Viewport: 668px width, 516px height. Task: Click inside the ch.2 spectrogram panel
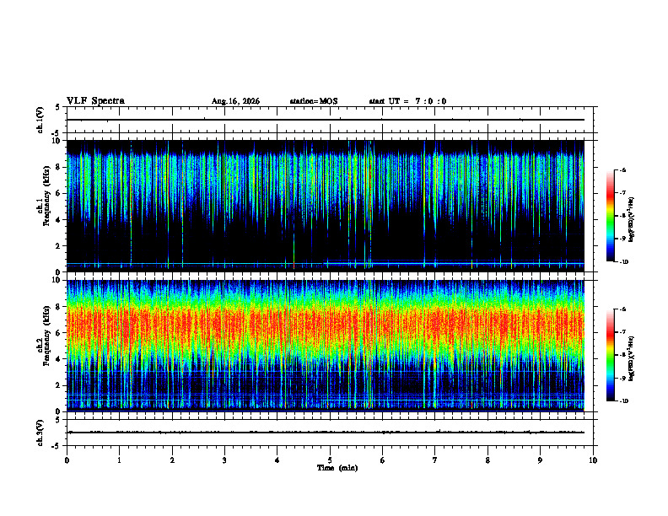[x=326, y=346]
